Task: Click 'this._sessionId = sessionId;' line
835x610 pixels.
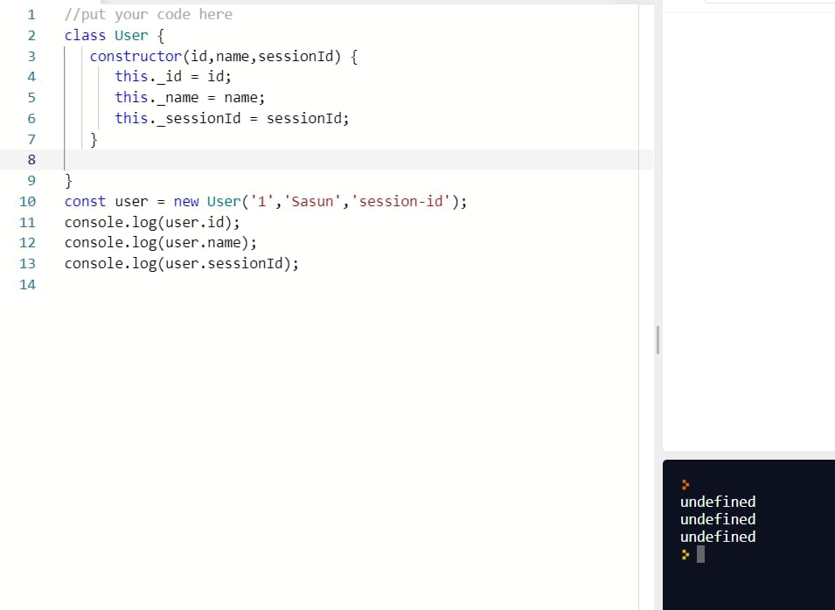Action: tap(232, 118)
